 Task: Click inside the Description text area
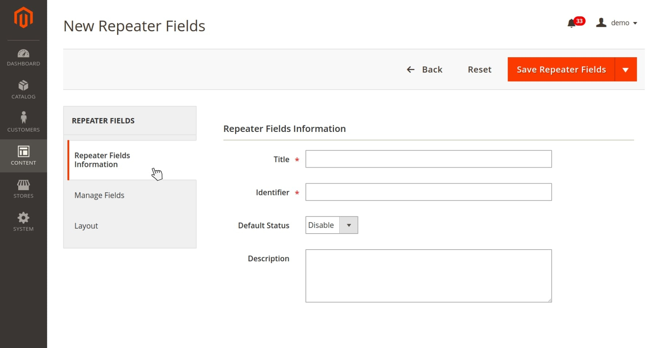click(x=428, y=276)
